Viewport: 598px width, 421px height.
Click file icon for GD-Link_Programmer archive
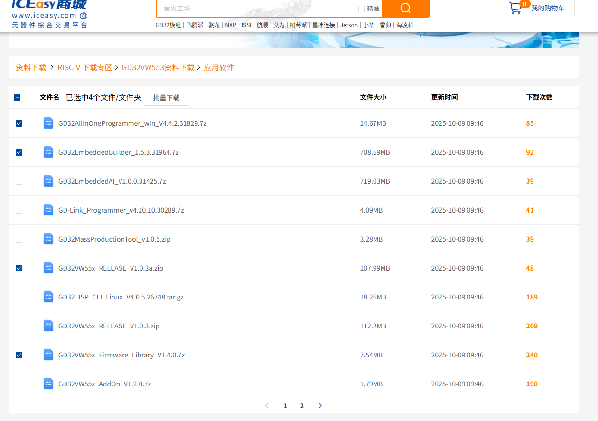48,210
